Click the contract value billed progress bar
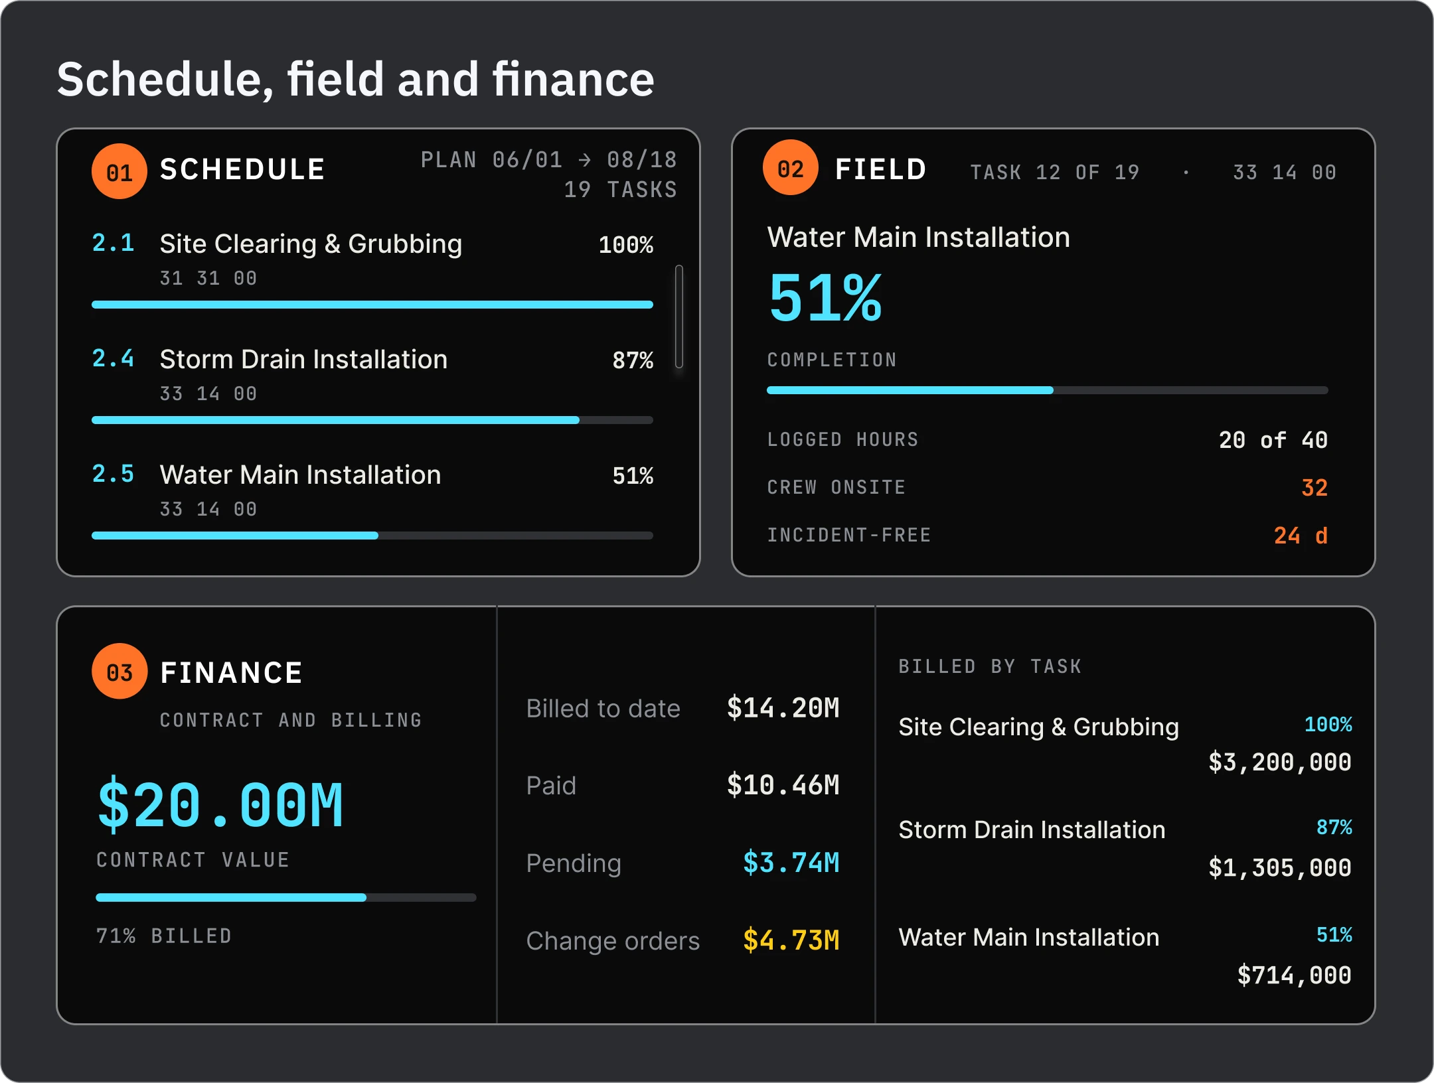The image size is (1434, 1083). (286, 897)
